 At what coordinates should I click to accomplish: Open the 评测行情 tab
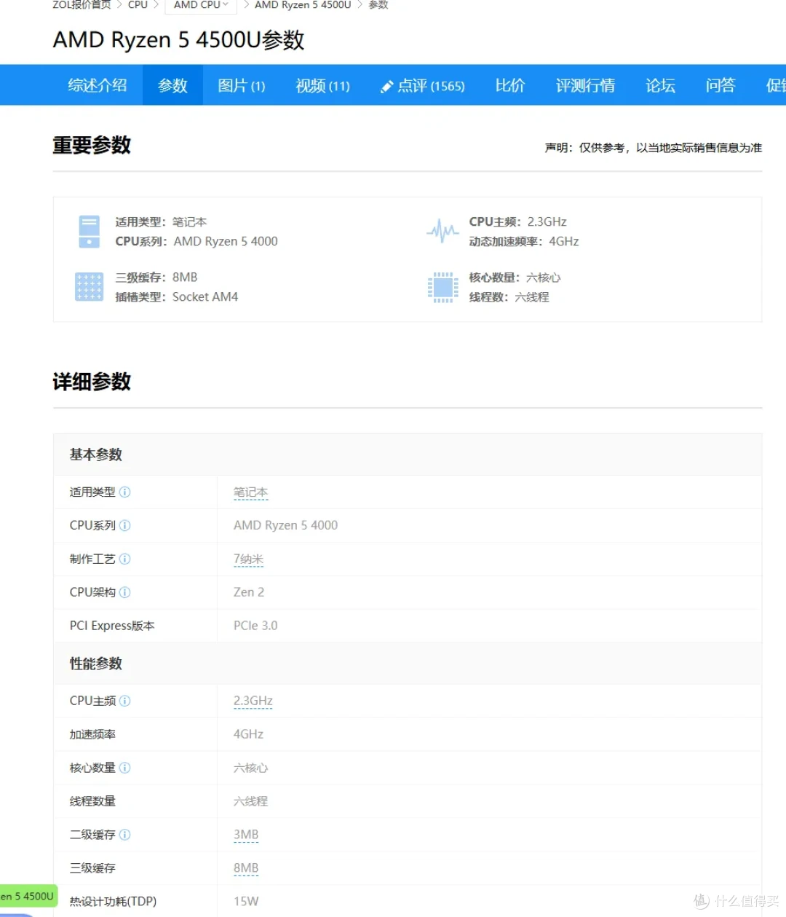click(585, 85)
